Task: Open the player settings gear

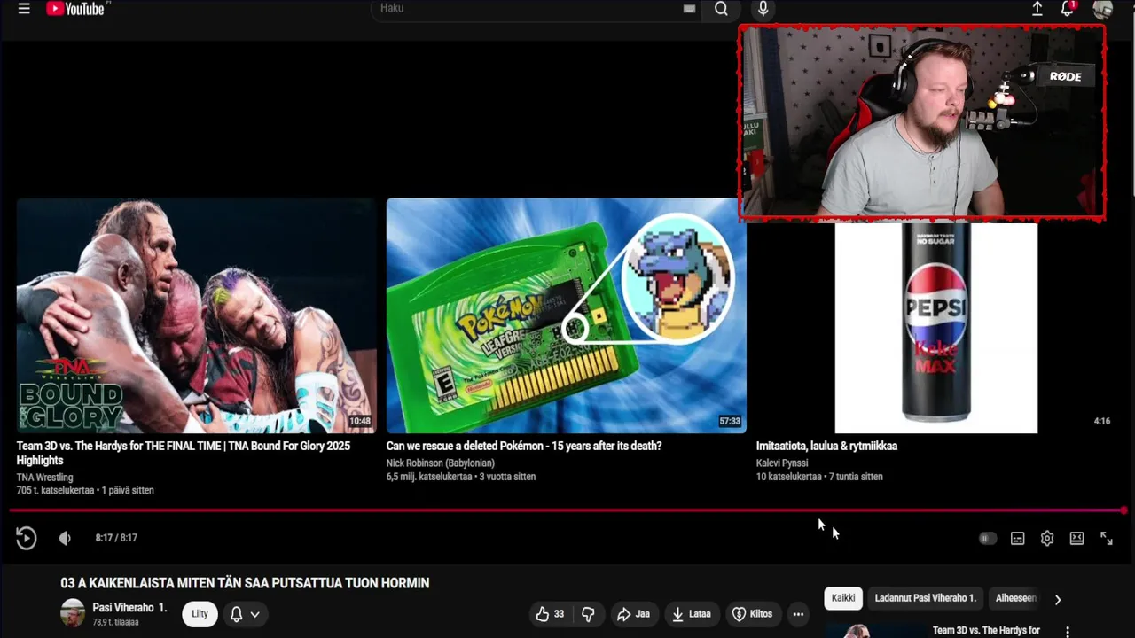Action: 1047,539
